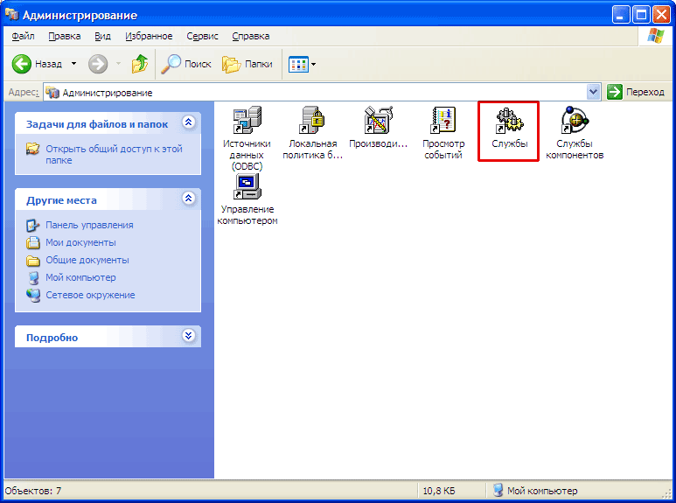Viewport: 676px width, 503px height.
Task: Click the title bar system menu icon
Action: coord(11,15)
